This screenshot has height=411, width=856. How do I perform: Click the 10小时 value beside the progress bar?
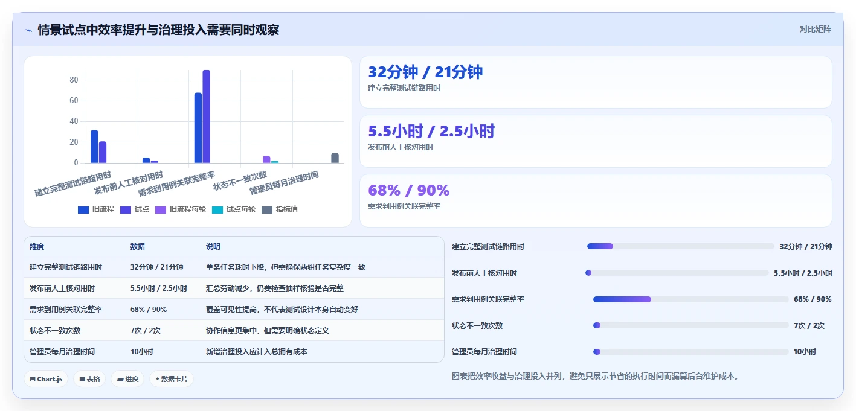click(x=805, y=352)
